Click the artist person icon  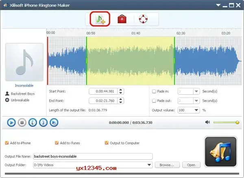click(x=7, y=93)
